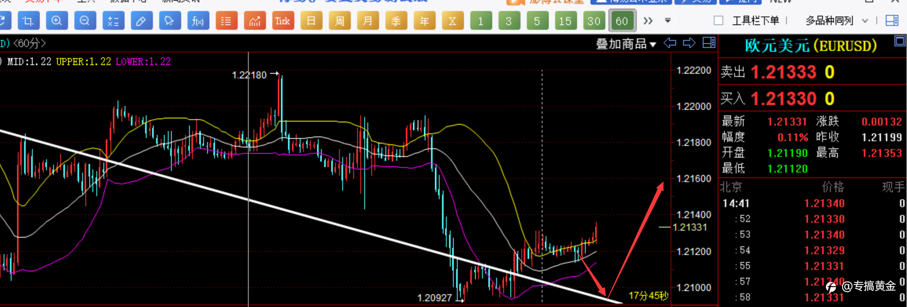Screen dimensions: 907x307
Task: Zoom out the chart with magnifier minus
Action: click(85, 21)
